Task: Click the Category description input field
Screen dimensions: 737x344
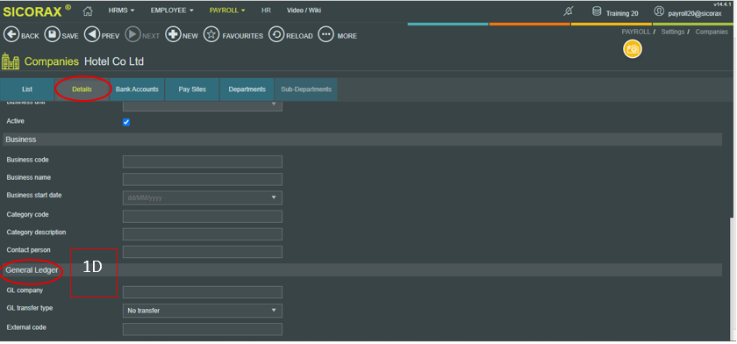Action: coord(203,234)
